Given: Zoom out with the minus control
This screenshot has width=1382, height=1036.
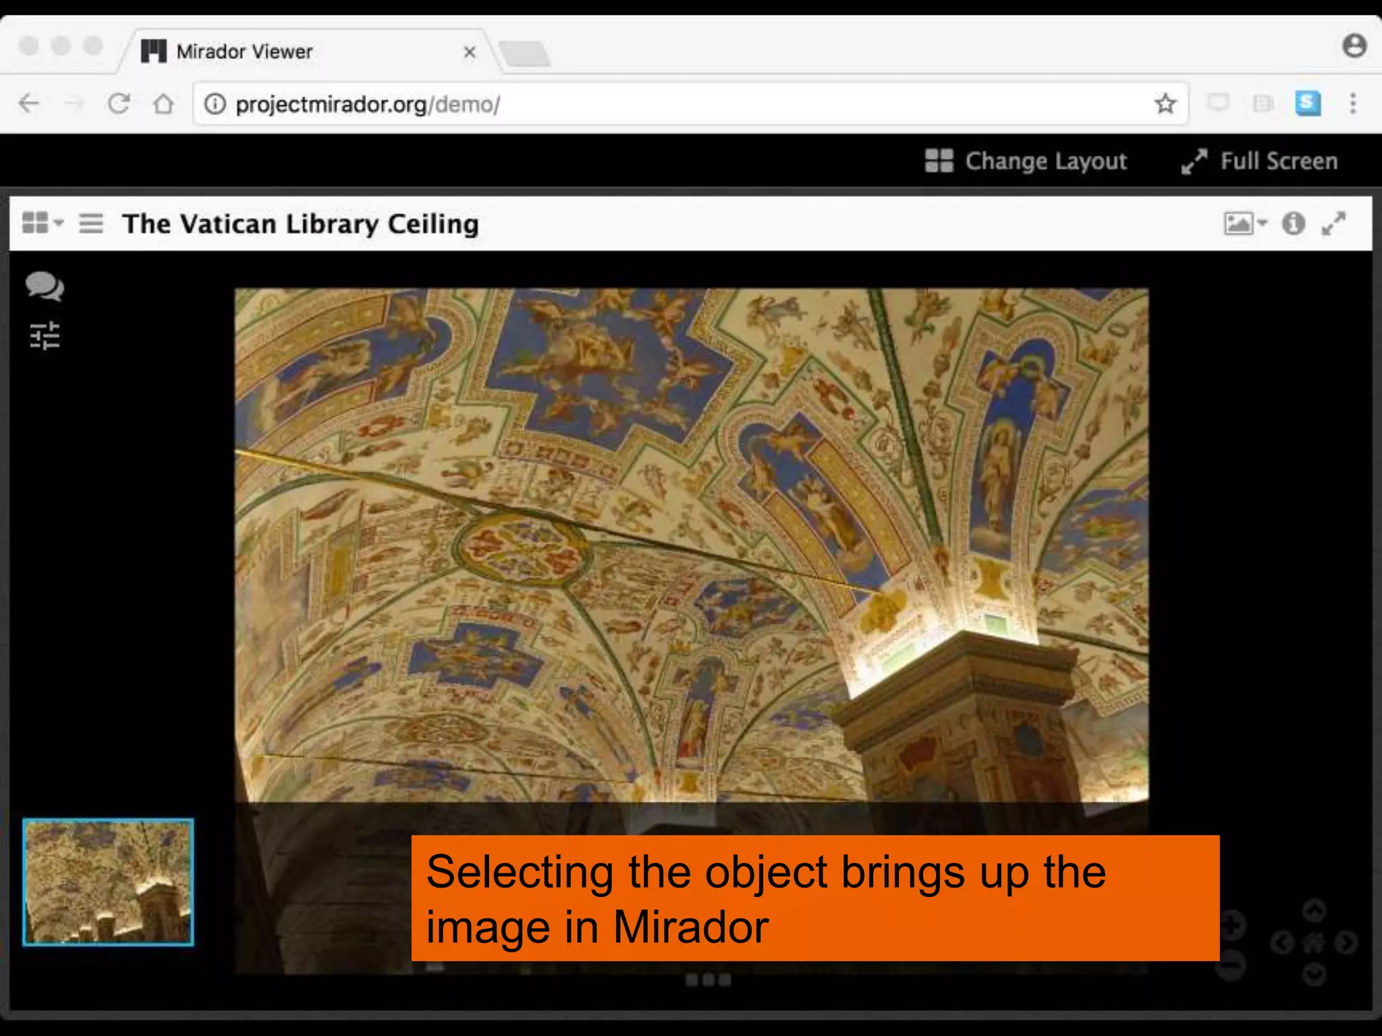Looking at the screenshot, I should click(x=1232, y=966).
